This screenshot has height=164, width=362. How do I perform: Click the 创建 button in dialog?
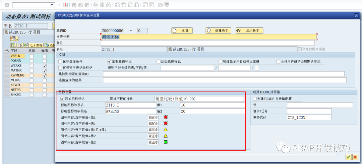coord(182,30)
